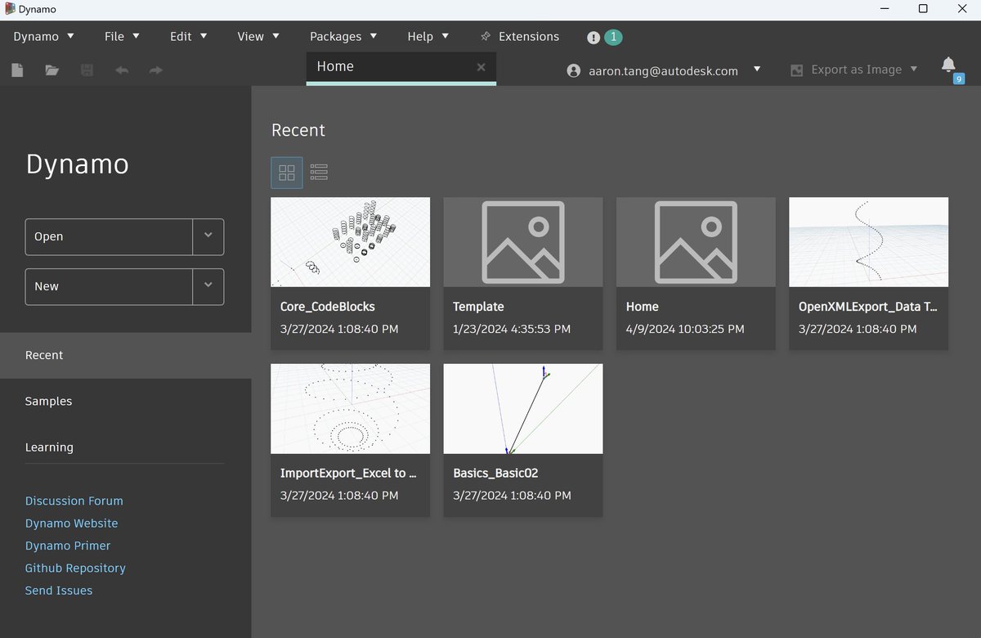The height and width of the screenshot is (638, 981).
Task: Click the Redo arrow icon
Action: click(156, 70)
